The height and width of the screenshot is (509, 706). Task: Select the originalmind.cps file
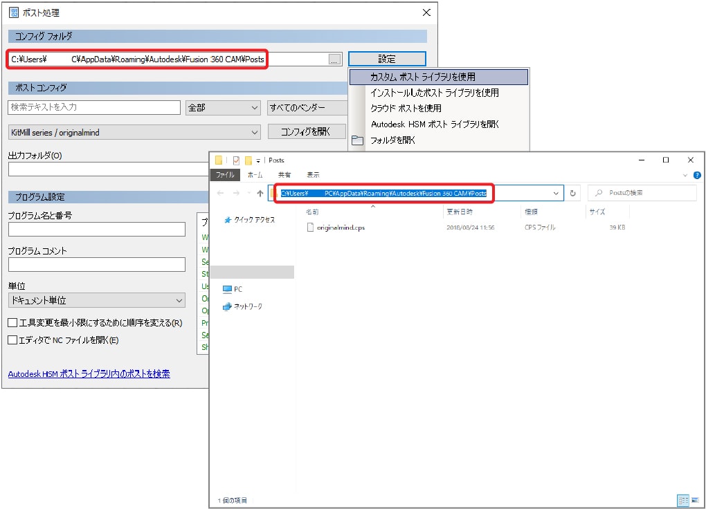(340, 228)
